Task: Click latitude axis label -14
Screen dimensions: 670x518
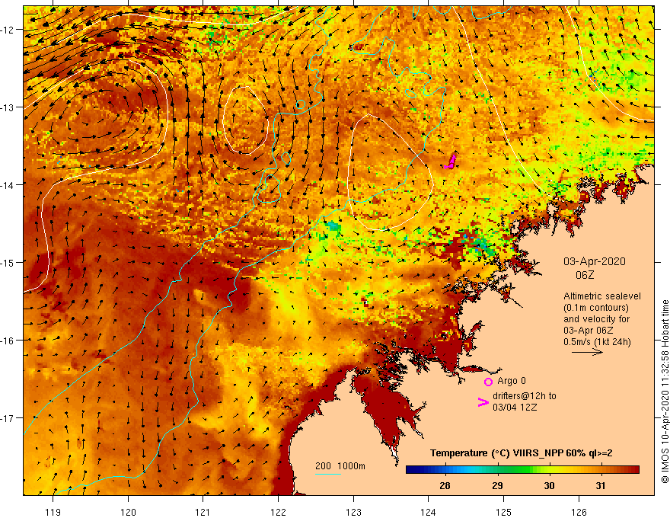Action: click(x=8, y=184)
